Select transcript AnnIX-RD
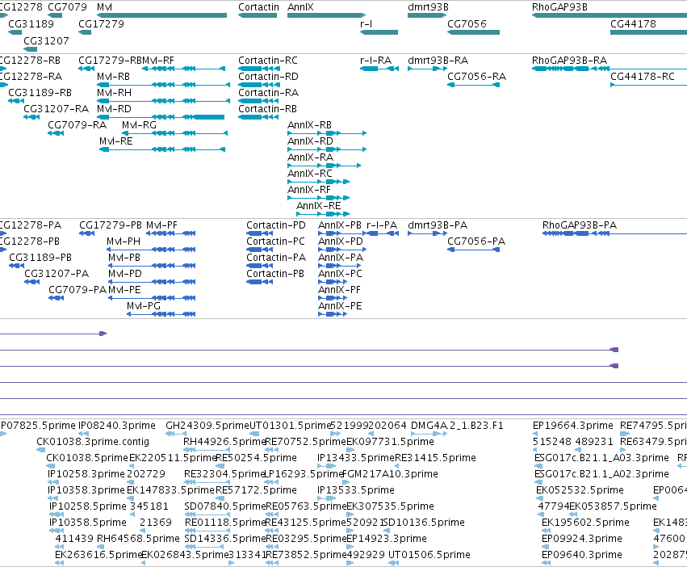The image size is (687, 567). pyautogui.click(x=310, y=141)
